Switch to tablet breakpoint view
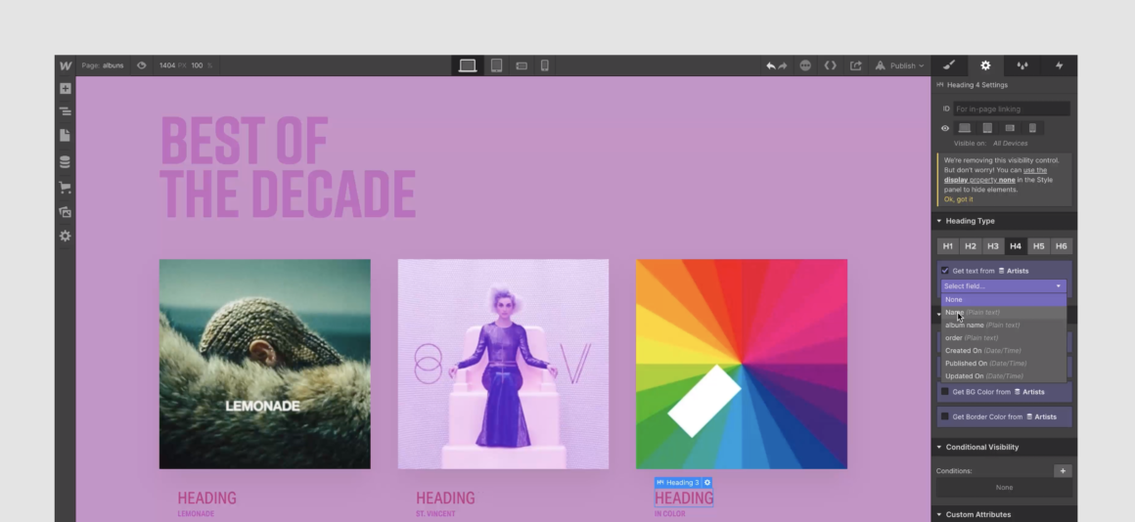 coord(496,65)
